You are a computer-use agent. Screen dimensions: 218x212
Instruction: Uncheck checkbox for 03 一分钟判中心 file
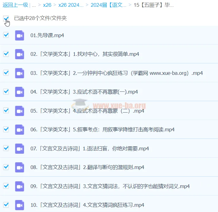tap(6, 73)
